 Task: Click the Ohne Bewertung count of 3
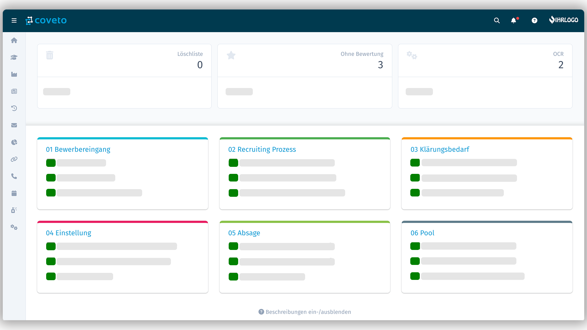[380, 65]
